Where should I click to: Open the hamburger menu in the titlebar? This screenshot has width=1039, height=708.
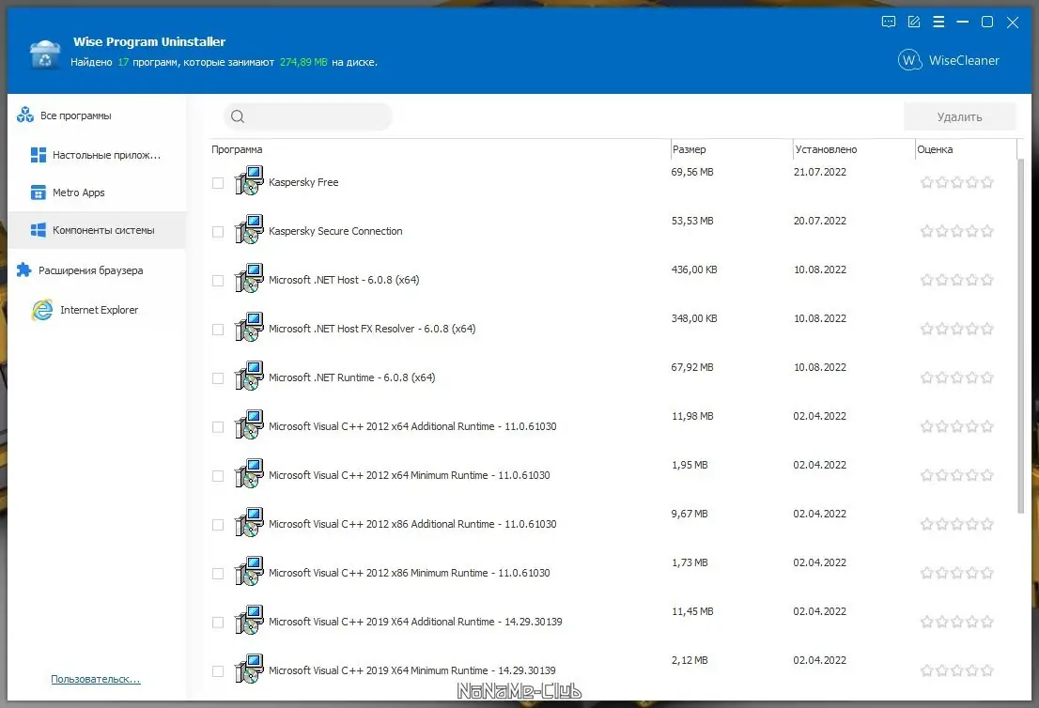point(938,22)
